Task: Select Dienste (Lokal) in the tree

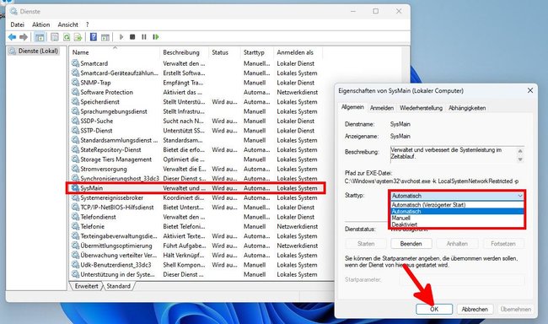Action: point(34,51)
